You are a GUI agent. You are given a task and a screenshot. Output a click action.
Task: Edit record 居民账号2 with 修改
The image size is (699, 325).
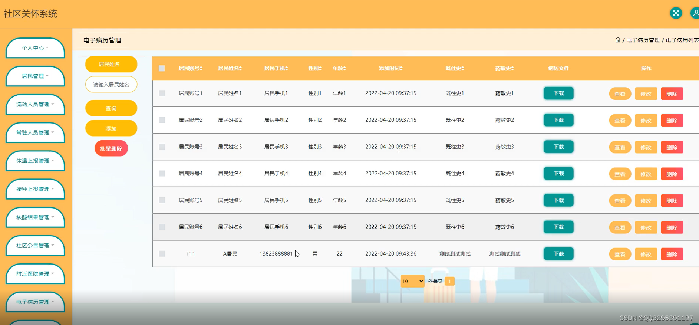646,121
